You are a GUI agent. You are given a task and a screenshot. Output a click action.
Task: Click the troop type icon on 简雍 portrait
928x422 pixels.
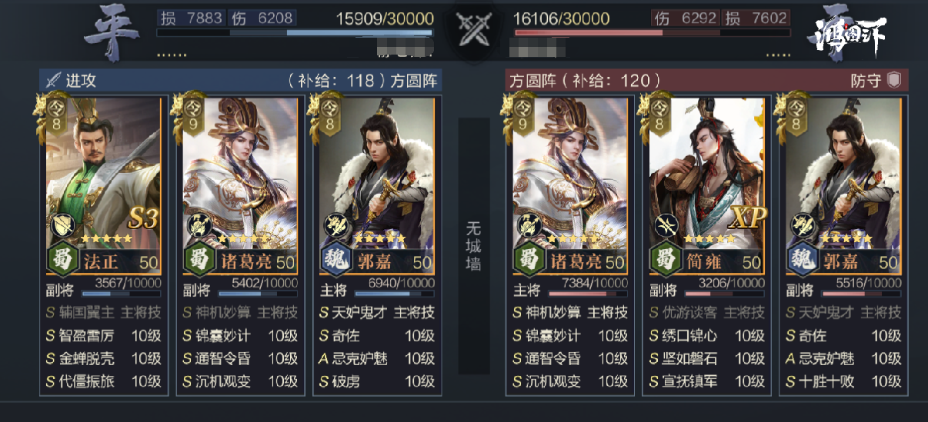[x=665, y=224]
